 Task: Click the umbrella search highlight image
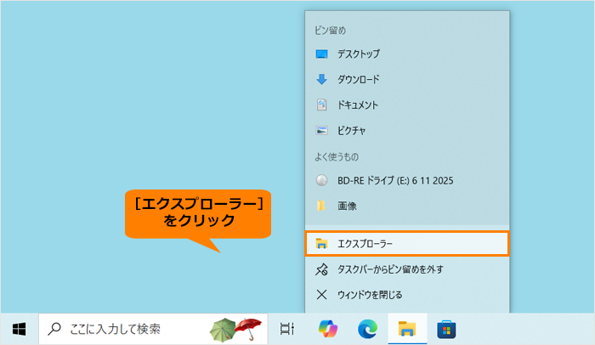tap(235, 328)
